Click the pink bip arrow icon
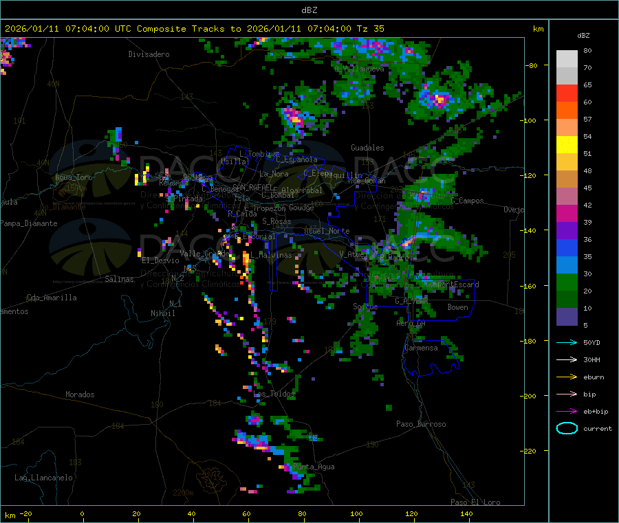Image resolution: width=619 pixels, height=523 pixels. click(x=567, y=394)
